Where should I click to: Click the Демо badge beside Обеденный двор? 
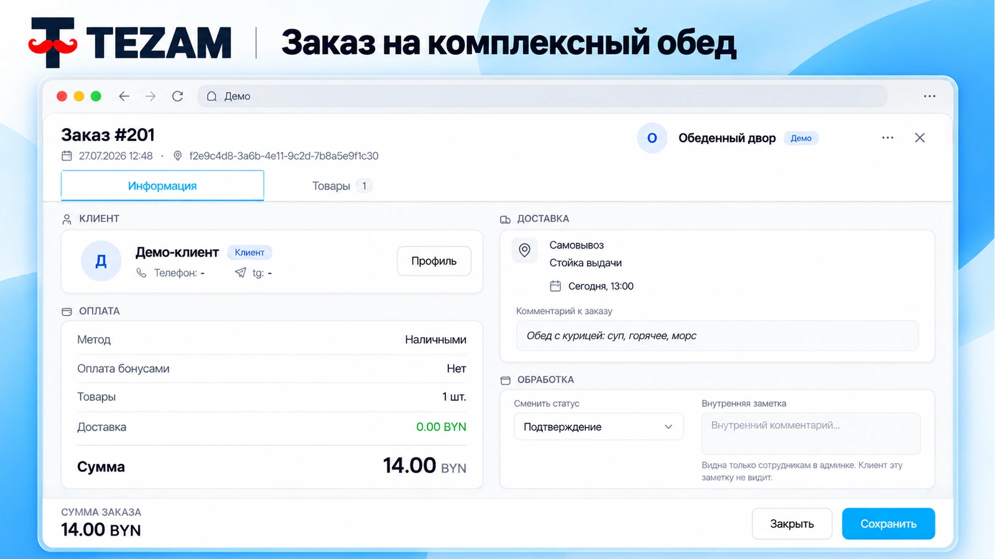pos(801,139)
